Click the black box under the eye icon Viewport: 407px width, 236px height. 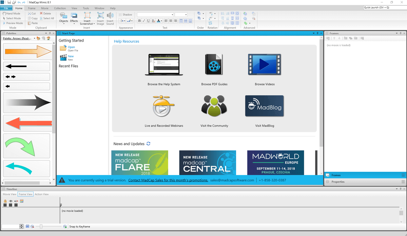pos(11,205)
